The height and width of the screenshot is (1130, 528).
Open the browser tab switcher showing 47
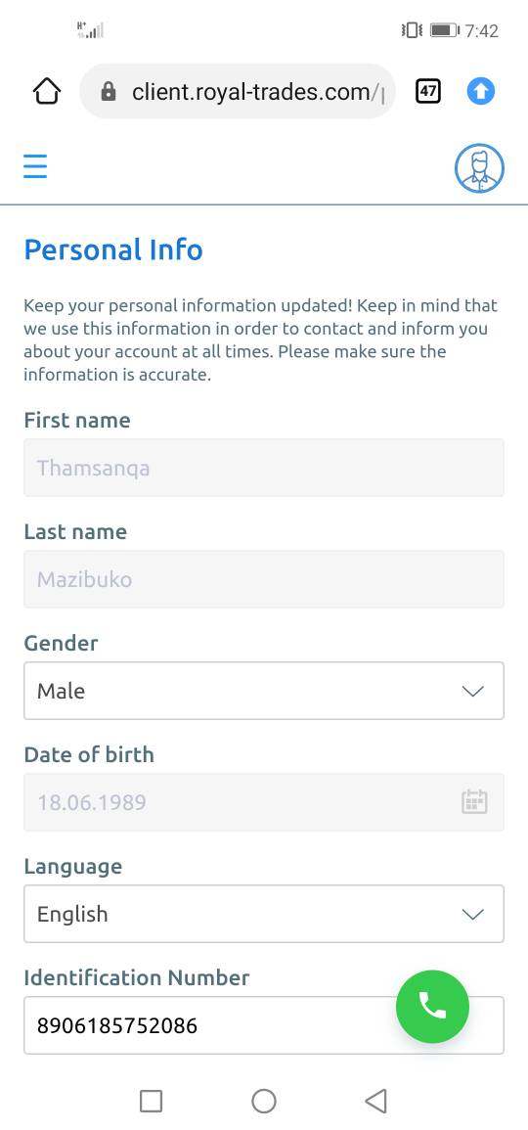(428, 91)
